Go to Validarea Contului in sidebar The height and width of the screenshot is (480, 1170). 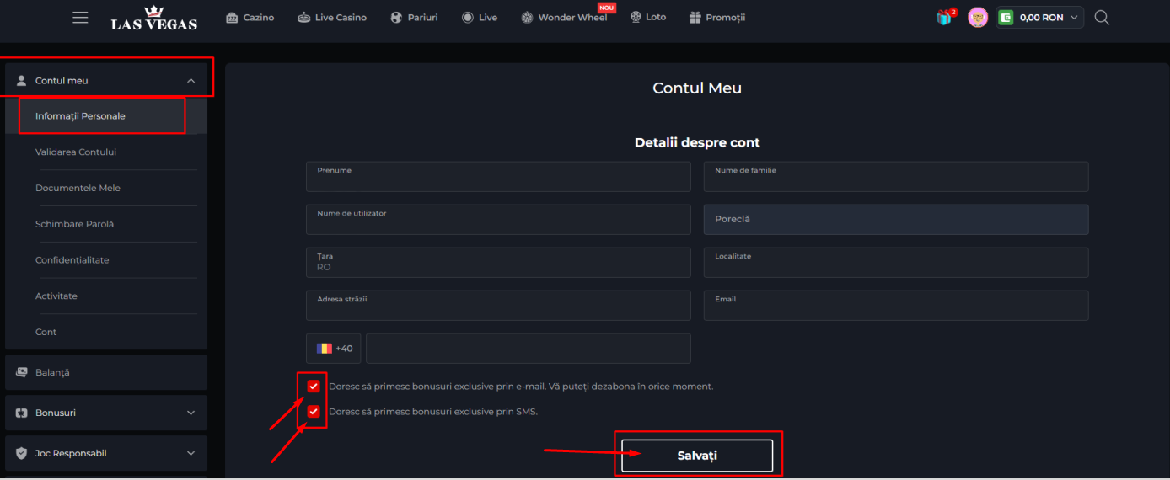click(76, 152)
